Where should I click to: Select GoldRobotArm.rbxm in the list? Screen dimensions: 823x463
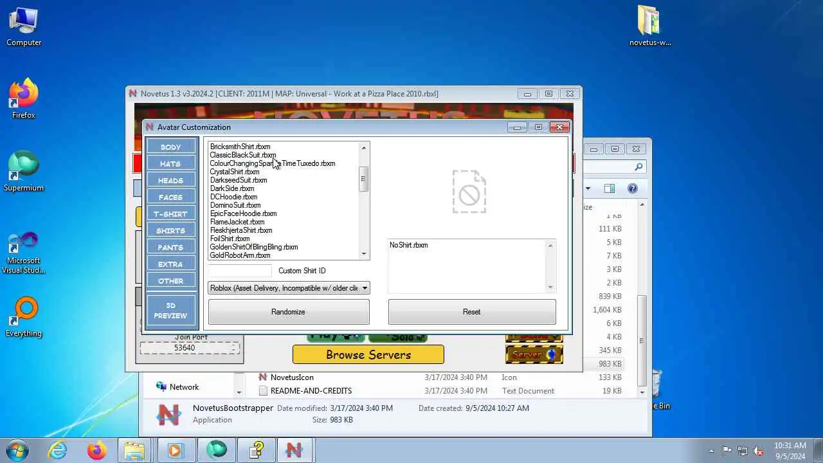tap(240, 255)
